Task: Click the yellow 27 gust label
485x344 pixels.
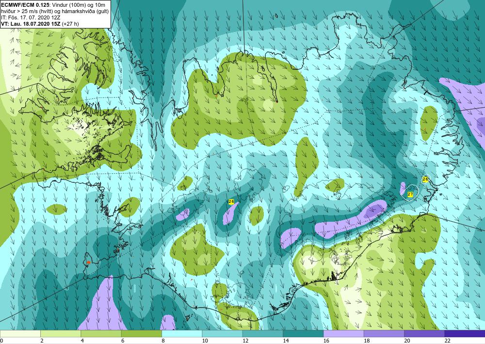Action: (x=410, y=194)
